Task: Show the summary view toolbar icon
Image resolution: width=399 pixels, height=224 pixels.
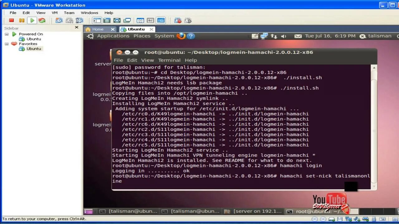Action: click(x=140, y=21)
